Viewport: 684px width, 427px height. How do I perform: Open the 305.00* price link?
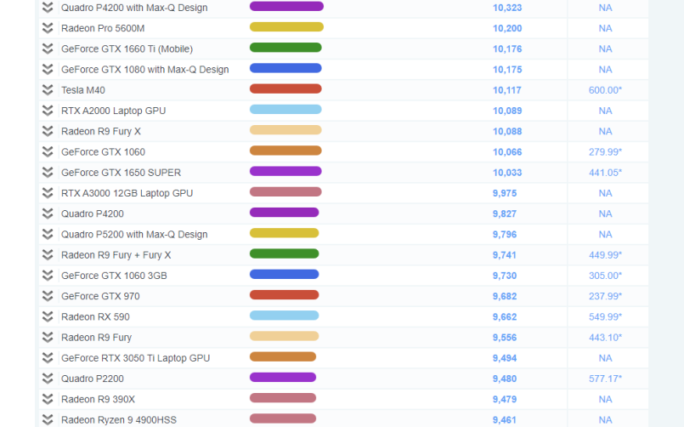pyautogui.click(x=605, y=276)
